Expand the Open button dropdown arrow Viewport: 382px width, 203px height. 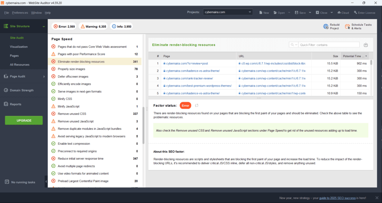(x=289, y=12)
